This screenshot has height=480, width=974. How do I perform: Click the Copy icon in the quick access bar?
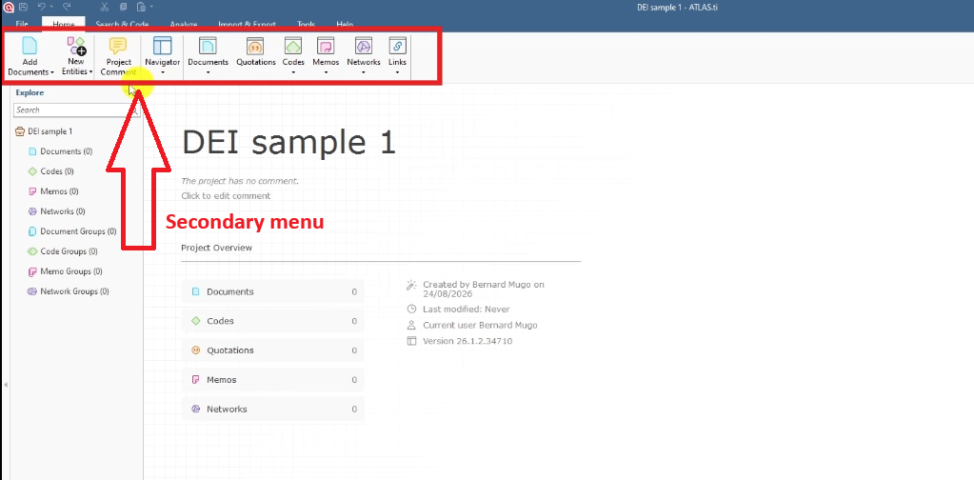(x=123, y=7)
